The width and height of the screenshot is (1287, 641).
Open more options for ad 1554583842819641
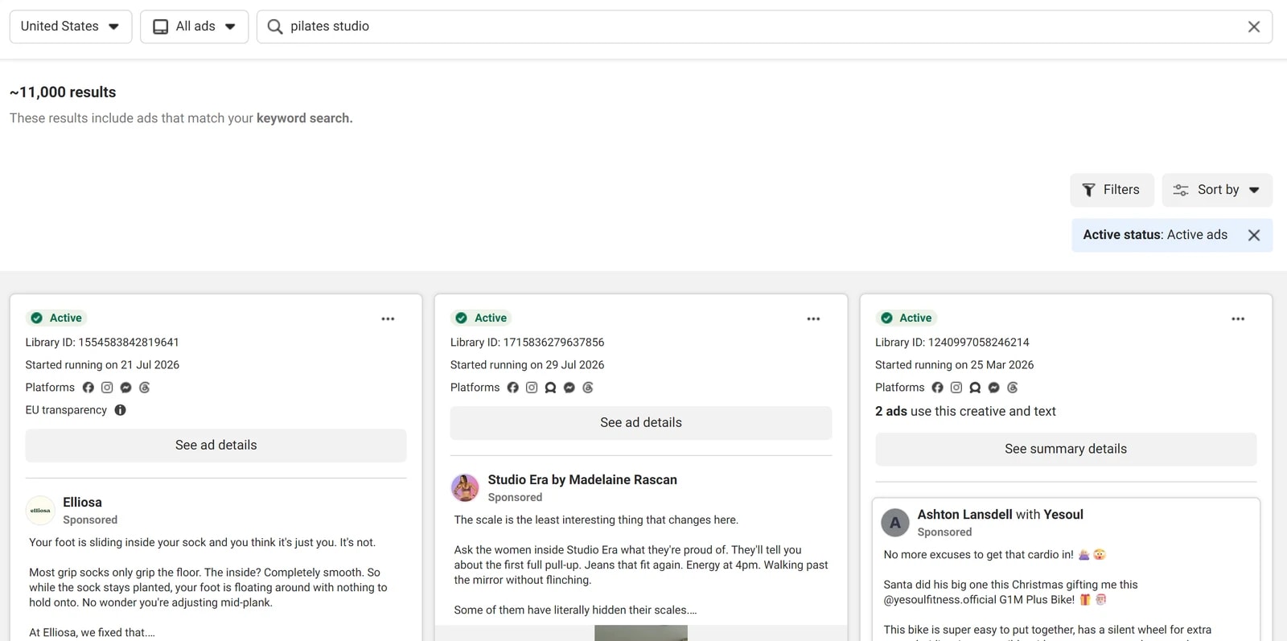coord(388,318)
